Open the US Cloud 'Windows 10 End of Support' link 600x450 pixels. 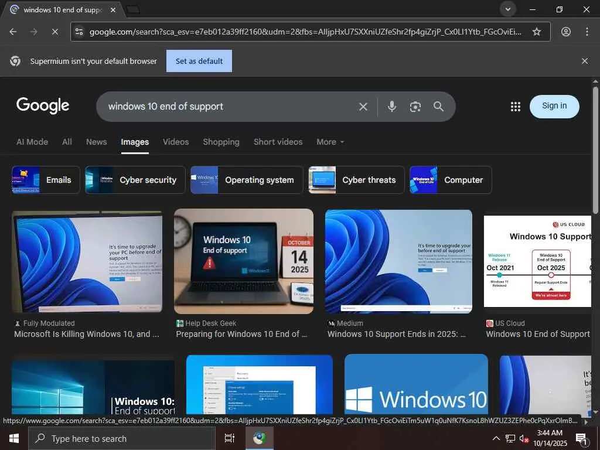[x=538, y=334]
